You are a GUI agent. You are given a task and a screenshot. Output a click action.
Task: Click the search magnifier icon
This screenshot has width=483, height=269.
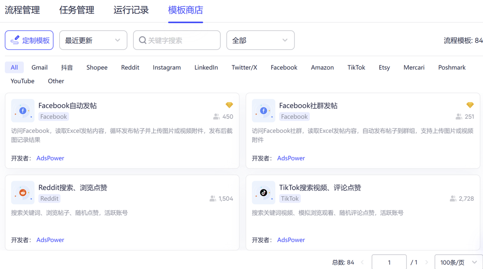pyautogui.click(x=142, y=40)
